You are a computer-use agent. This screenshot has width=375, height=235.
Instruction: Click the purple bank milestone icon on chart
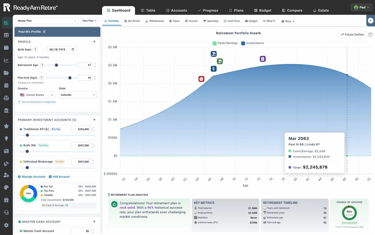(262, 59)
